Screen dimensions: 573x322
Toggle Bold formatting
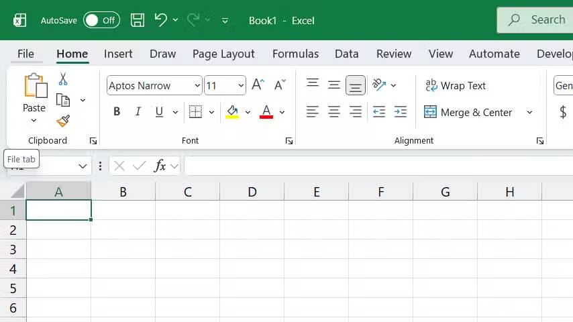[117, 111]
